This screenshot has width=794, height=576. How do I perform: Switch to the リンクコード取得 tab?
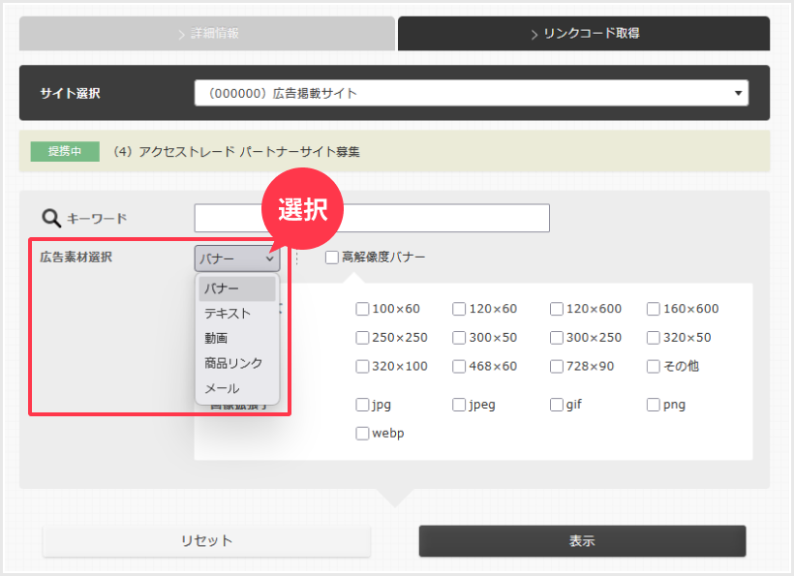(x=583, y=34)
